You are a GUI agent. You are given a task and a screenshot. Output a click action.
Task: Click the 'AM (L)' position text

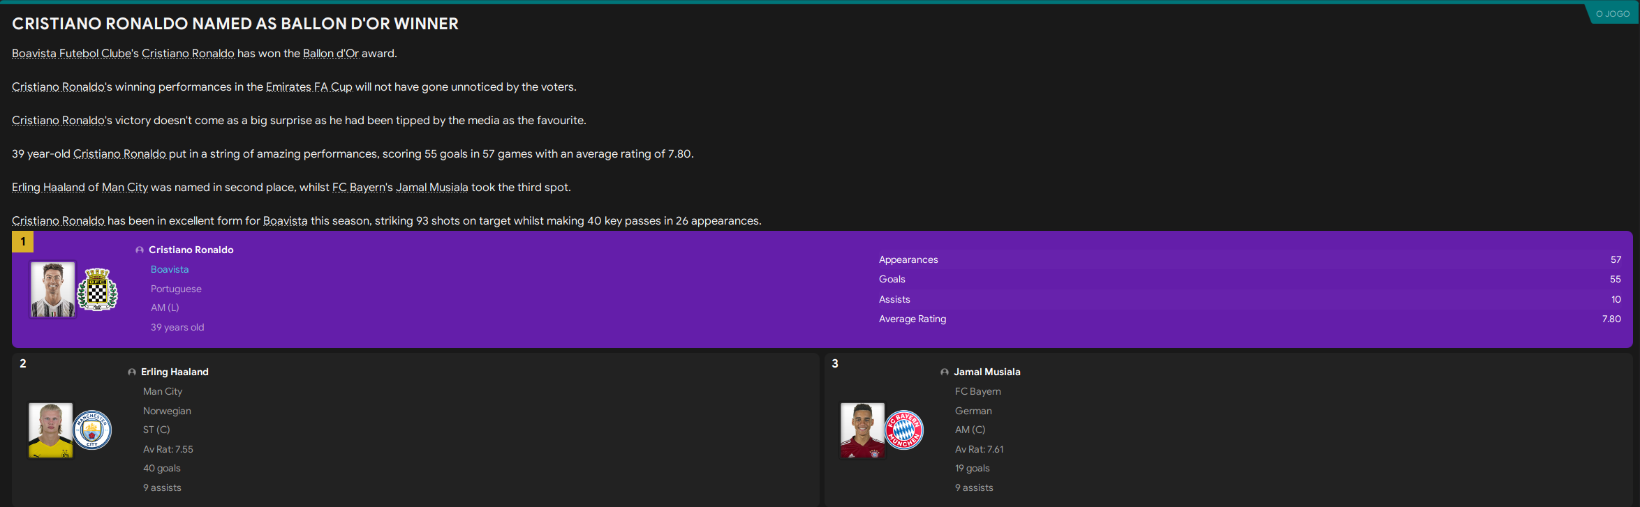(165, 308)
